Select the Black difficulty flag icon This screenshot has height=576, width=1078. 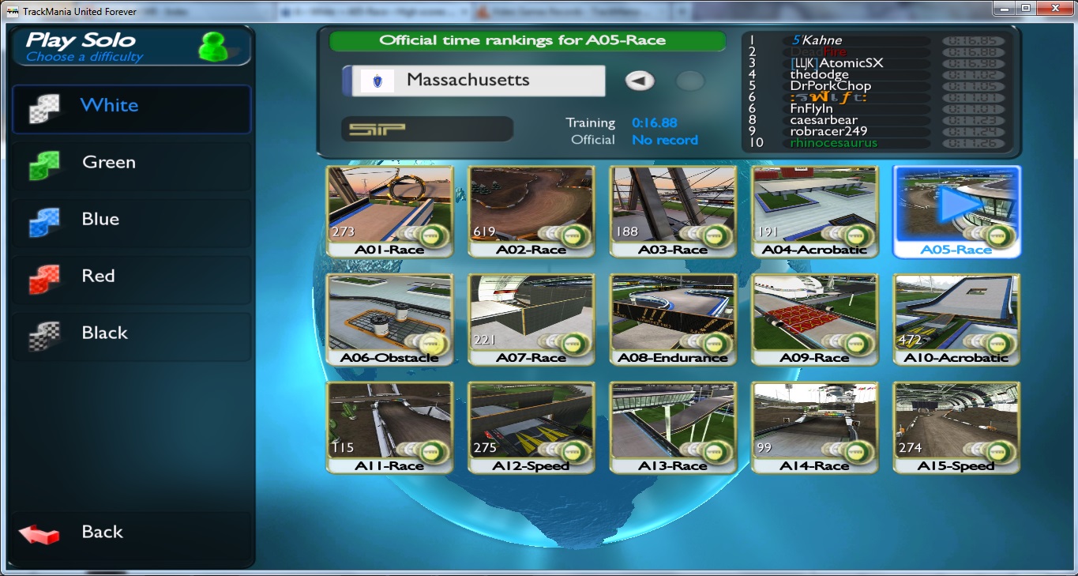44,337
